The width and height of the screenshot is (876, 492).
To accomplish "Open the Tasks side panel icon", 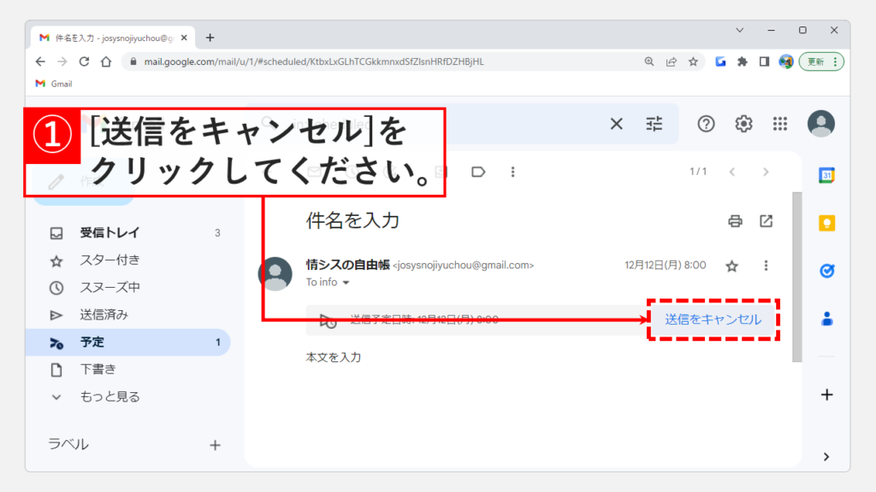I will (x=827, y=271).
